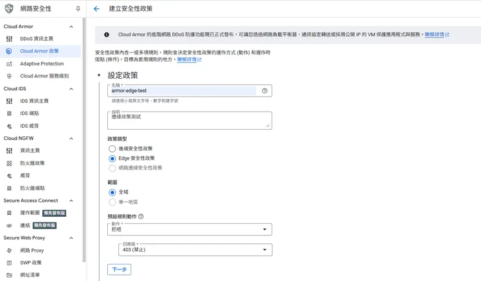Open Adaptive Protection menu item
The height and width of the screenshot is (281, 481).
40,64
